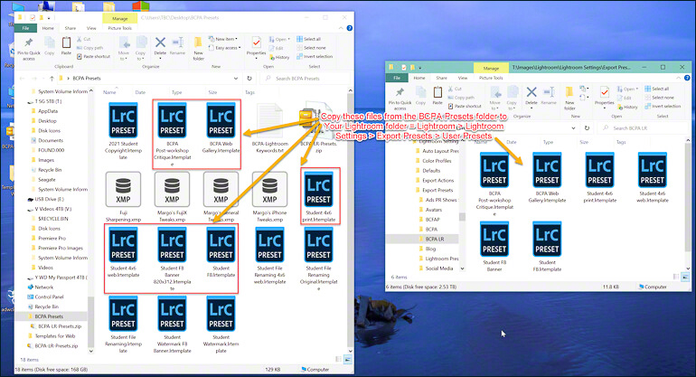Select Fuji Sharpening.xmp file

[x=123, y=197]
